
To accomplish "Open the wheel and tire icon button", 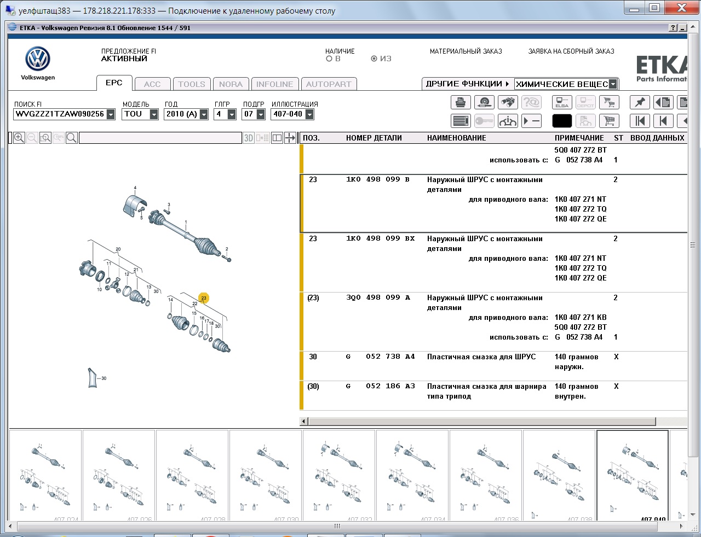I will pos(484,102).
